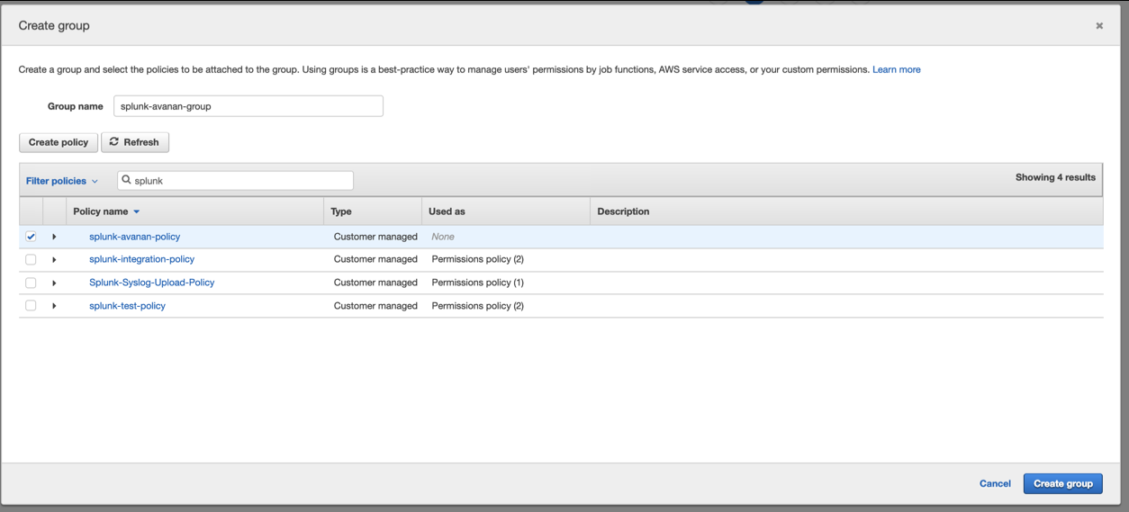This screenshot has height=512, width=1129.
Task: Click 'Permissions policy (2)' in splunk-integration-policy row
Action: click(477, 259)
